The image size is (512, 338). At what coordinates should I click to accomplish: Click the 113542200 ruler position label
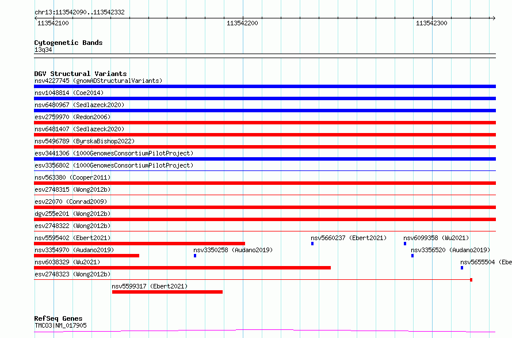tap(242, 23)
